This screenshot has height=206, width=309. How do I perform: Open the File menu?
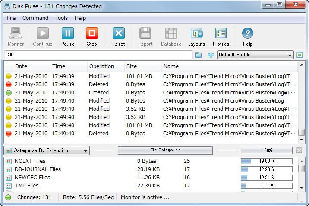point(11,18)
